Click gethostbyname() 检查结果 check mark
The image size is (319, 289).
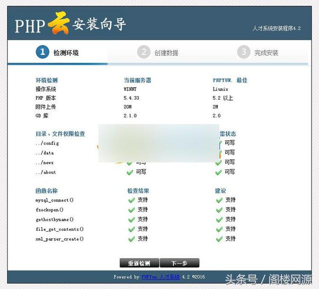coord(132,220)
